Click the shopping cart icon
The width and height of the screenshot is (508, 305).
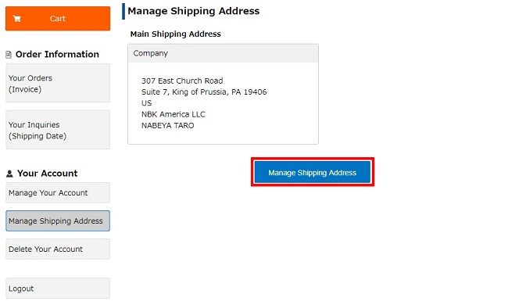click(x=17, y=19)
